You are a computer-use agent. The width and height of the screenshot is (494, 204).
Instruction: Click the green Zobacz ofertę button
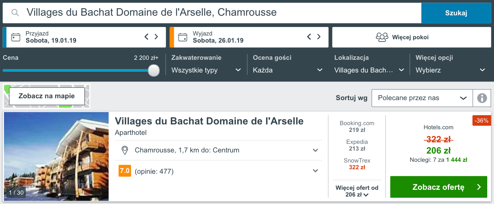[x=439, y=187]
